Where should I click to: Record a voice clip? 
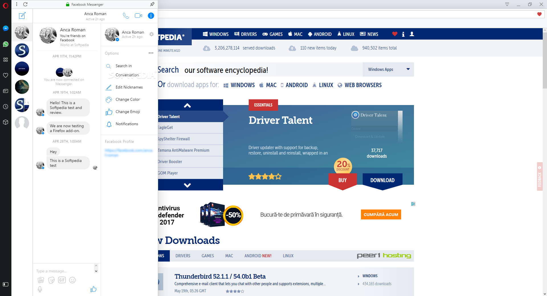[40, 289]
